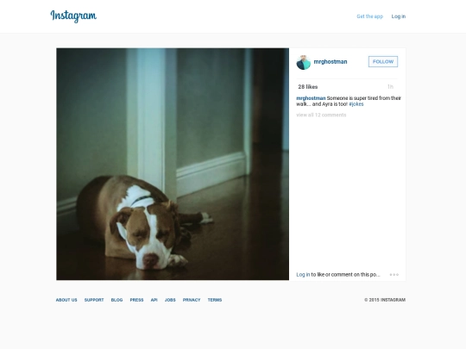The height and width of the screenshot is (349, 466).
Task: Open the Get the app link
Action: (x=369, y=16)
